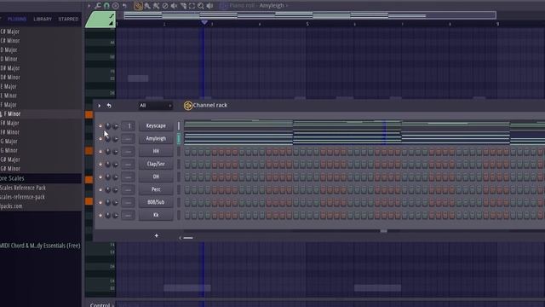This screenshot has width=545, height=307.
Task: Click the stamp tool circle icon
Action: [x=116, y=6]
